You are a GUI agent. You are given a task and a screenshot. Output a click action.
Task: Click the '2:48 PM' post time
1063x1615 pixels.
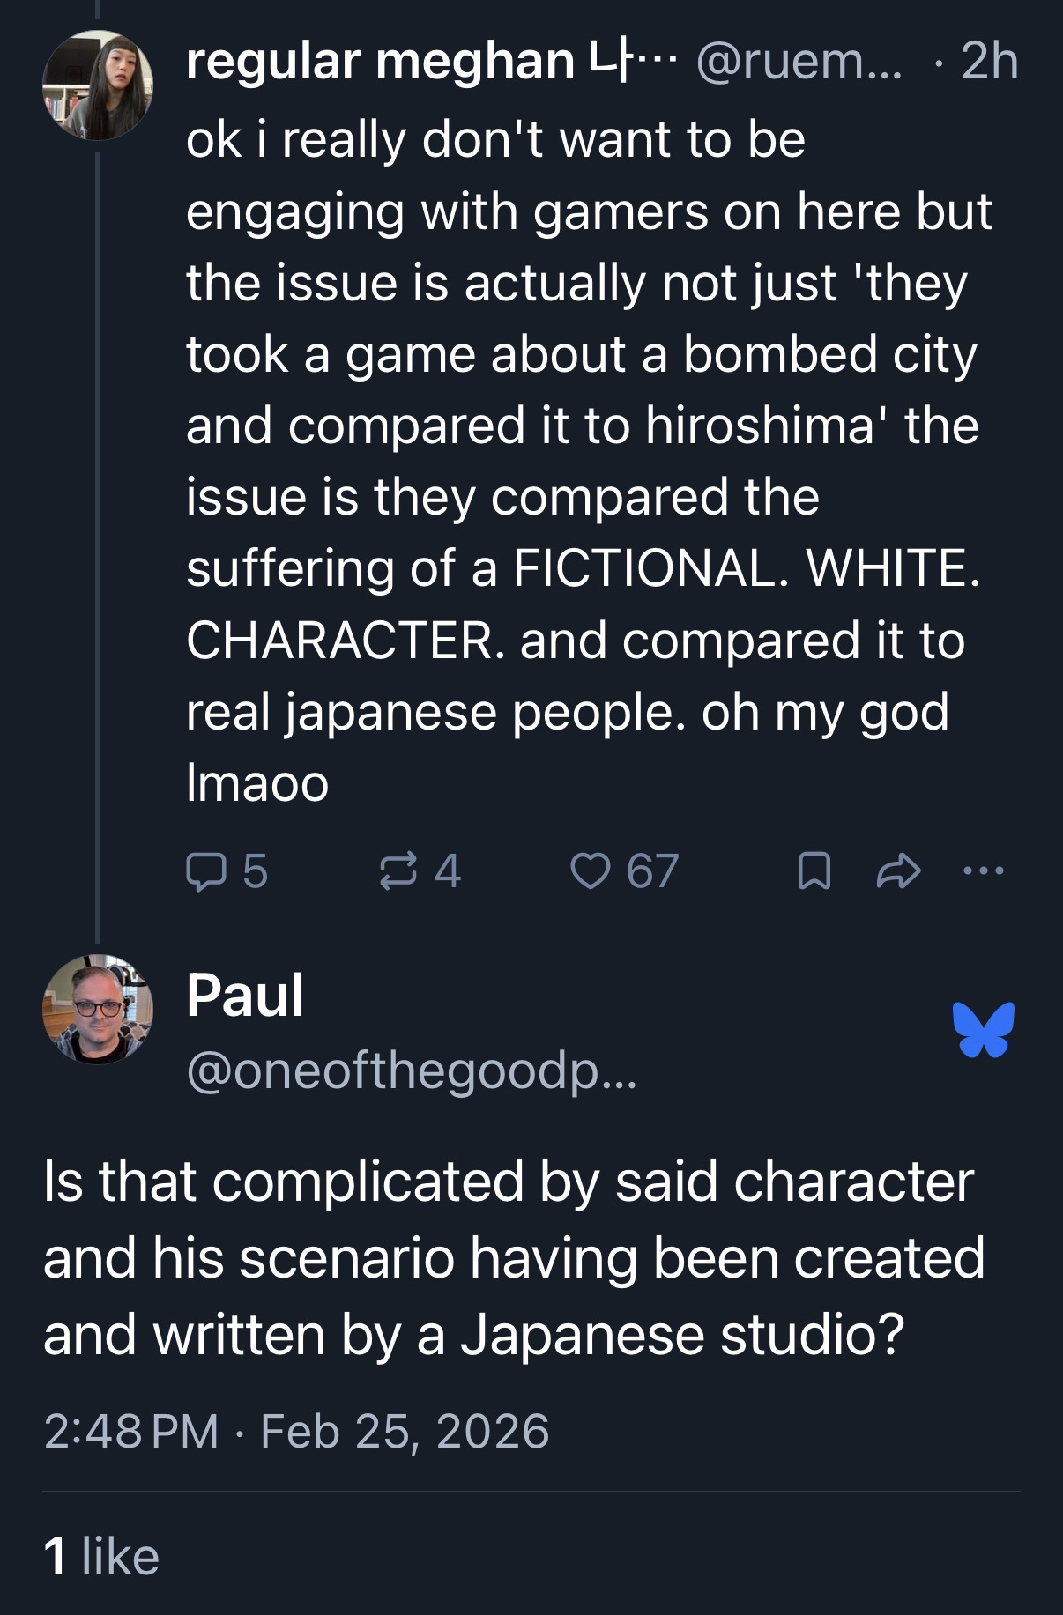131,1430
